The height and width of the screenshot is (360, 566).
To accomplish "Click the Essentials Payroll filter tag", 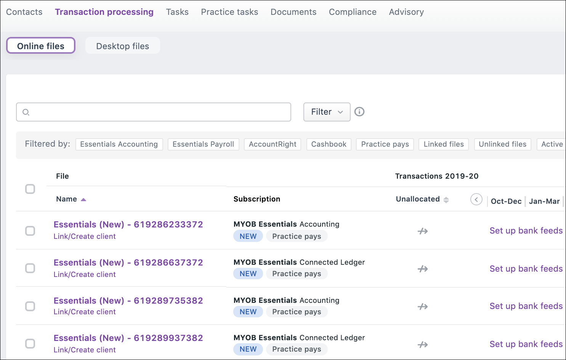I will point(204,144).
